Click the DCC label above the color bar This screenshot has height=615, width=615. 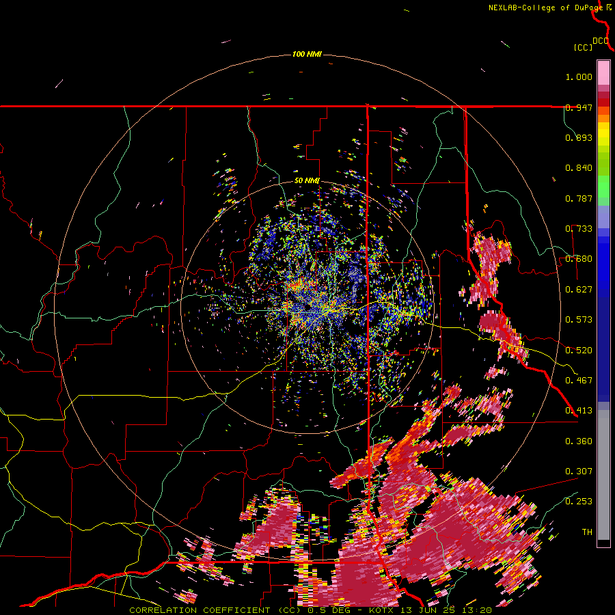point(601,41)
